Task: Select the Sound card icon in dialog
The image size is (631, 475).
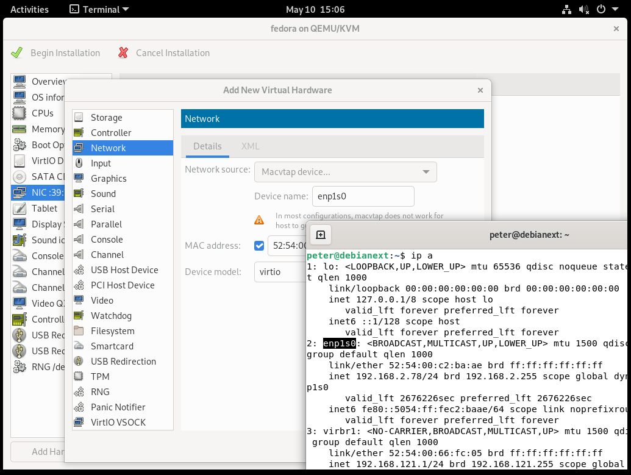Action: tap(79, 194)
